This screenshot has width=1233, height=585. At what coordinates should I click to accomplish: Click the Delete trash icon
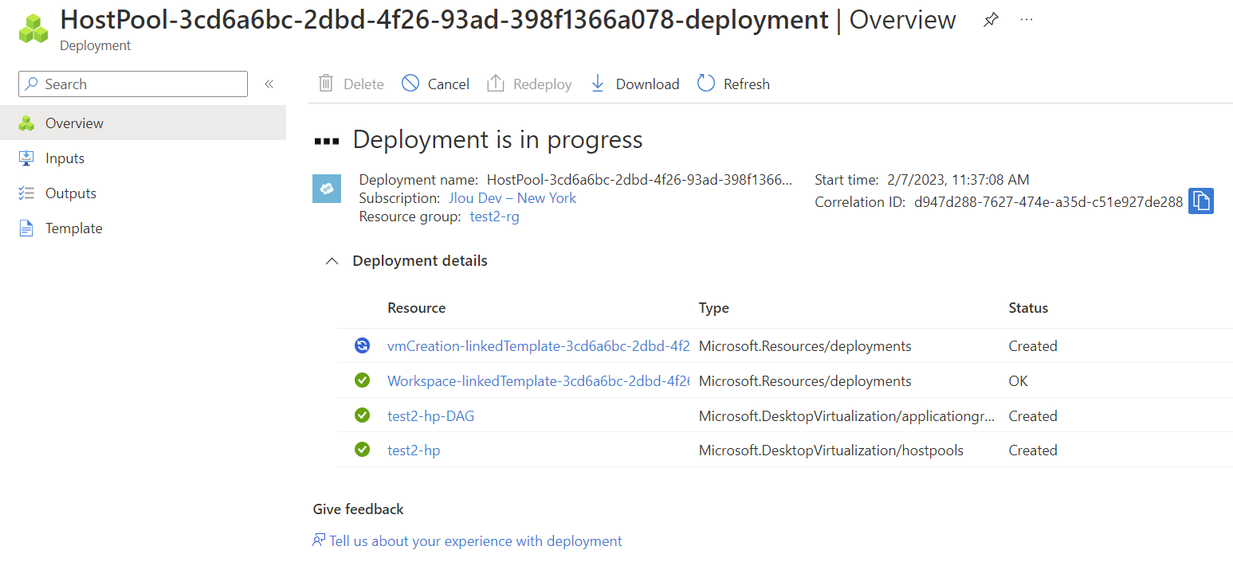(x=325, y=84)
